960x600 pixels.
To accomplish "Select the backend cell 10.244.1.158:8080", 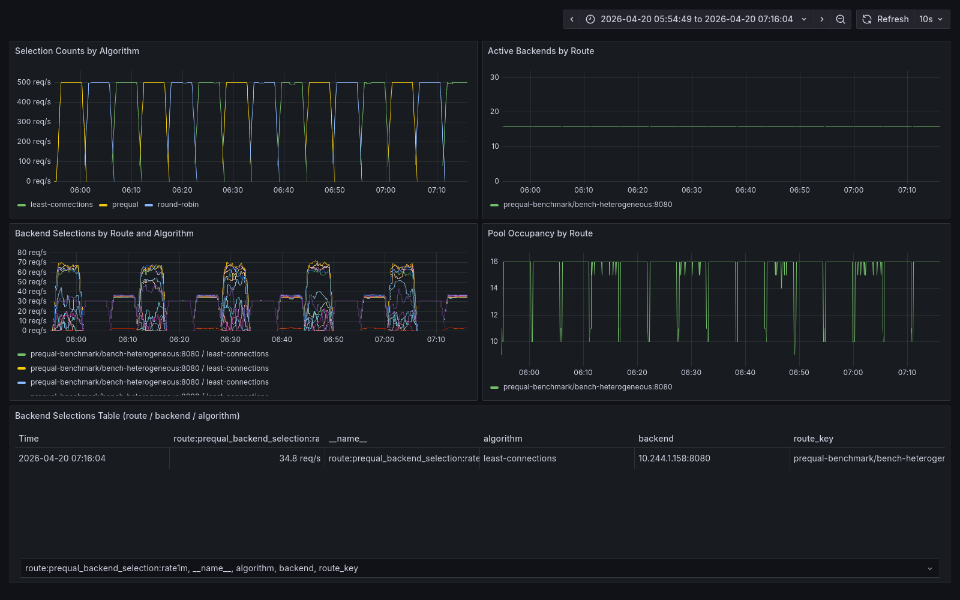I will 674,458.
